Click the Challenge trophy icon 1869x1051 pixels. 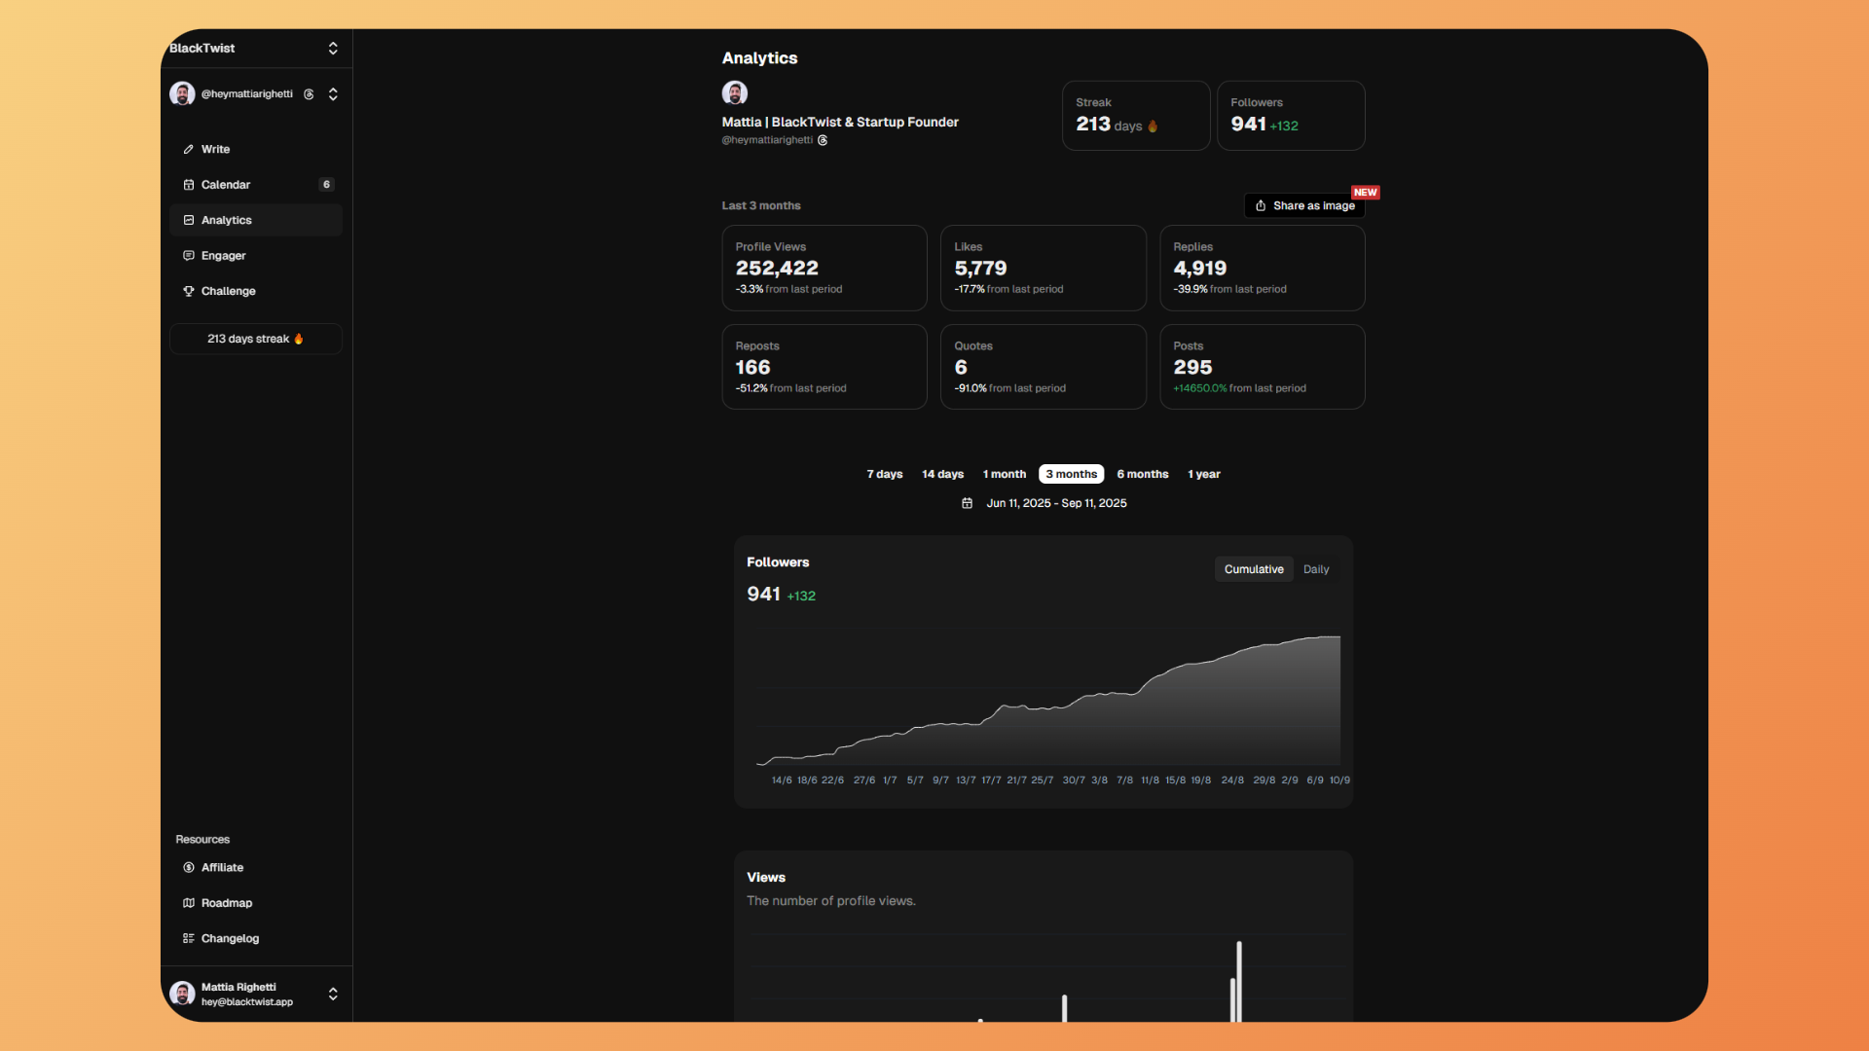pos(188,292)
